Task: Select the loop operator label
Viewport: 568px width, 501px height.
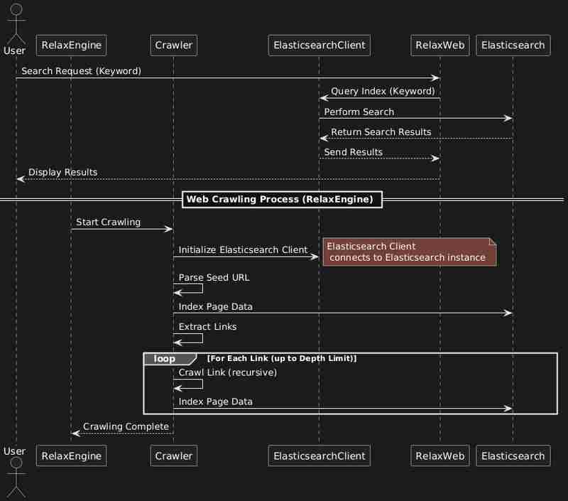Action: [165, 358]
